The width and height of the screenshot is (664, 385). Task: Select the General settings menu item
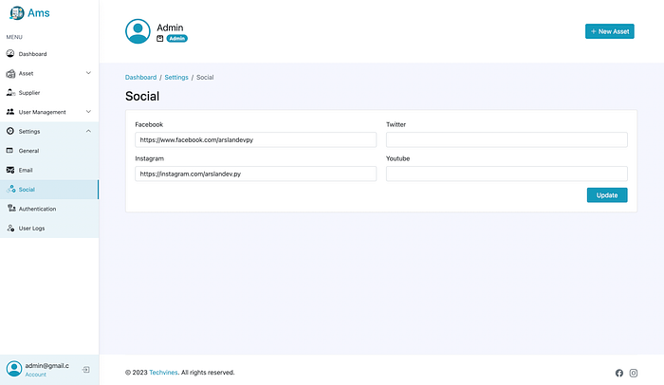49,151
